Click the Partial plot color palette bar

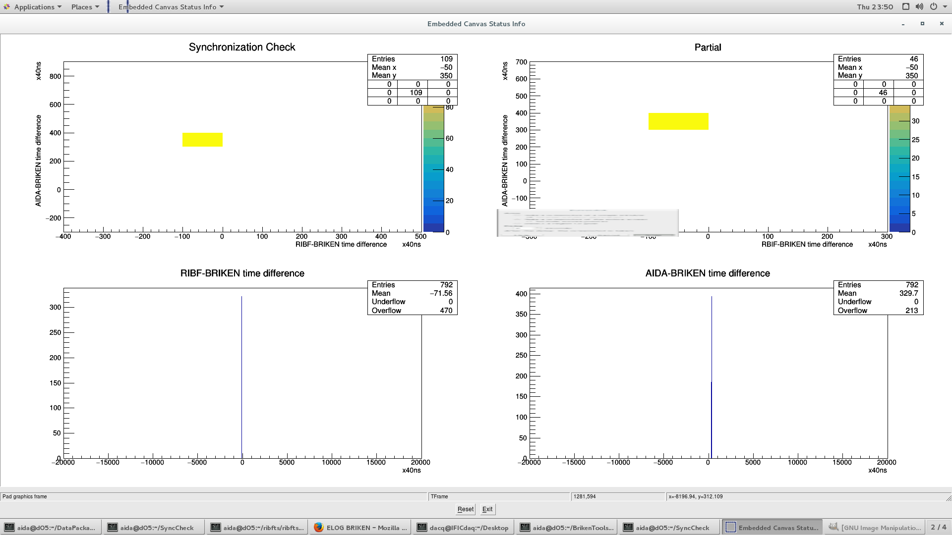click(x=899, y=168)
